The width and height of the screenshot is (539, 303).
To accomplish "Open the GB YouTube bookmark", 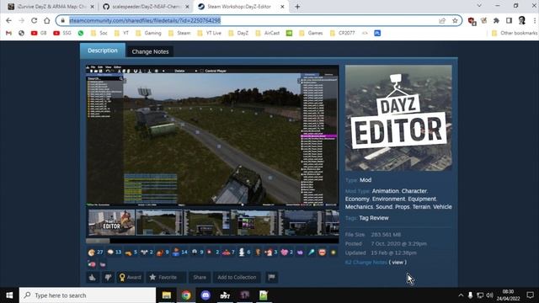I will (x=39, y=33).
